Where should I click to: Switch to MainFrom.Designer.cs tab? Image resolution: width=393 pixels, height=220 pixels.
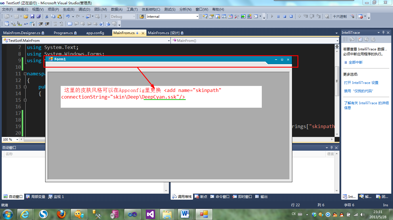(x=24, y=33)
